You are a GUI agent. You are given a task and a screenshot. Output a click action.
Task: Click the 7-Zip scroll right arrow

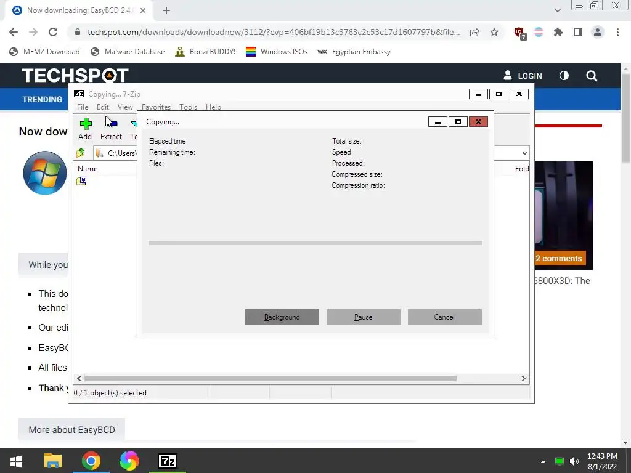524,379
